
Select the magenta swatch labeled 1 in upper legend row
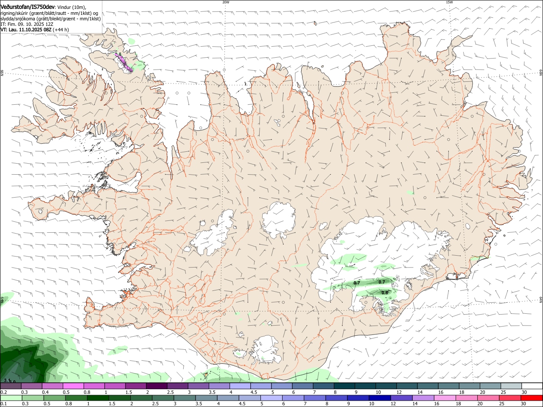115,386
